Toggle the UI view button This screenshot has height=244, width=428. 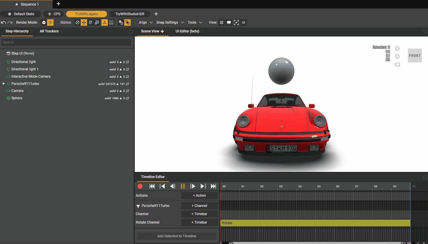244,22
